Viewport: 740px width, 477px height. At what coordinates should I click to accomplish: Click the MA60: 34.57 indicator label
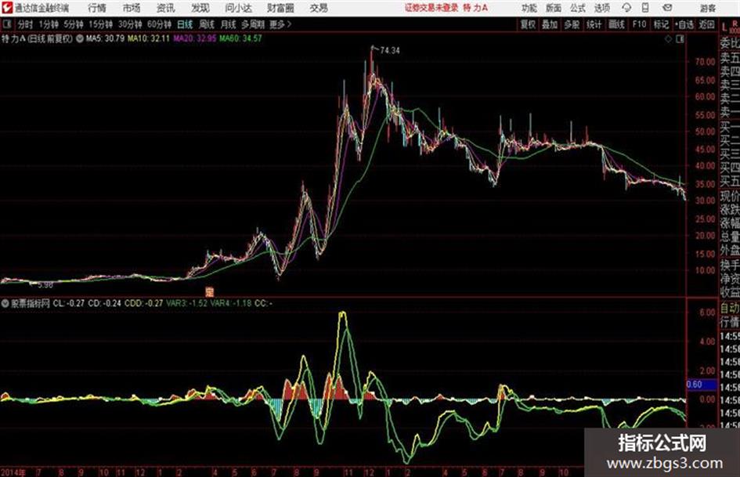(240, 38)
